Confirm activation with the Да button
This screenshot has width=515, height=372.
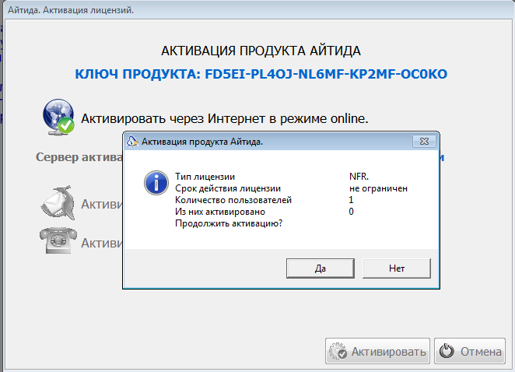(x=321, y=268)
